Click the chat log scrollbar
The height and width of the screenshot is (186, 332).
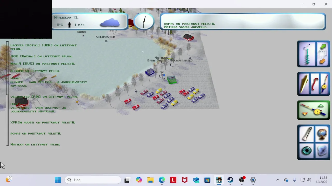click(x=8, y=94)
